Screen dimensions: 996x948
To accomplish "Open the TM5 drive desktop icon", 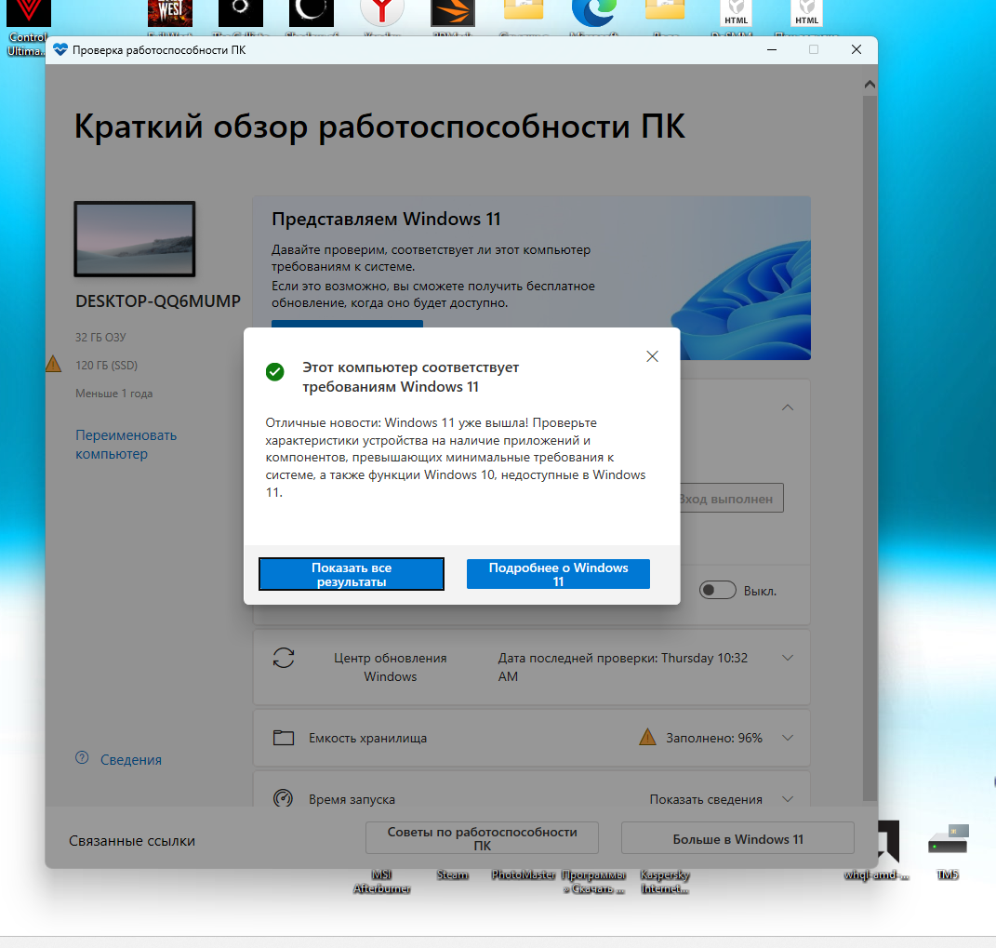I will [948, 840].
